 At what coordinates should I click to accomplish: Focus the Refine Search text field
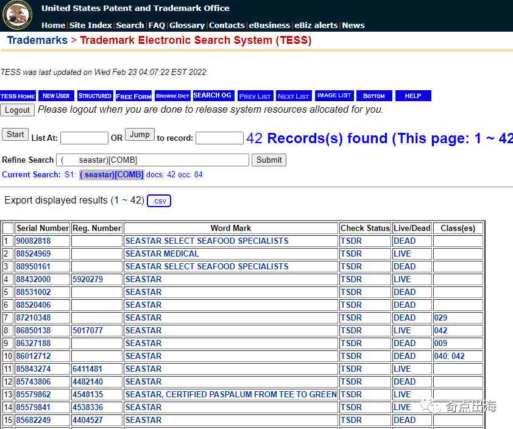[152, 160]
